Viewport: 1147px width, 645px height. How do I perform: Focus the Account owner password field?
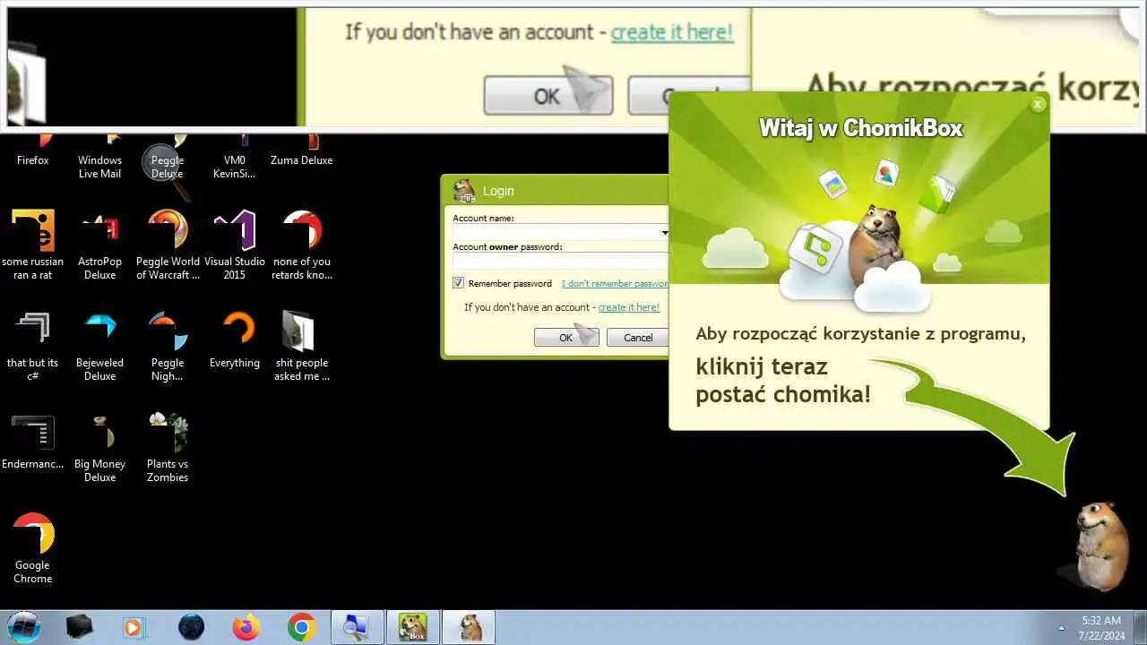point(561,261)
